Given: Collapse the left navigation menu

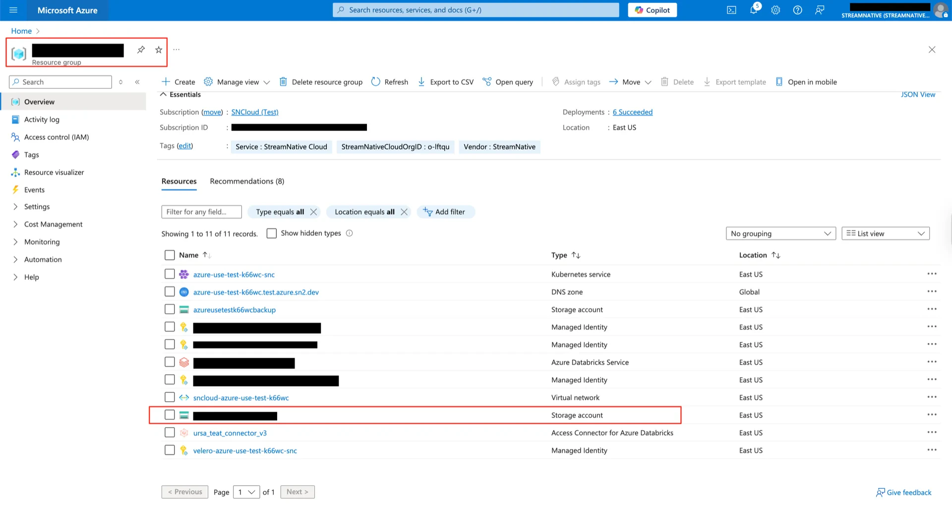Looking at the screenshot, I should [x=137, y=82].
